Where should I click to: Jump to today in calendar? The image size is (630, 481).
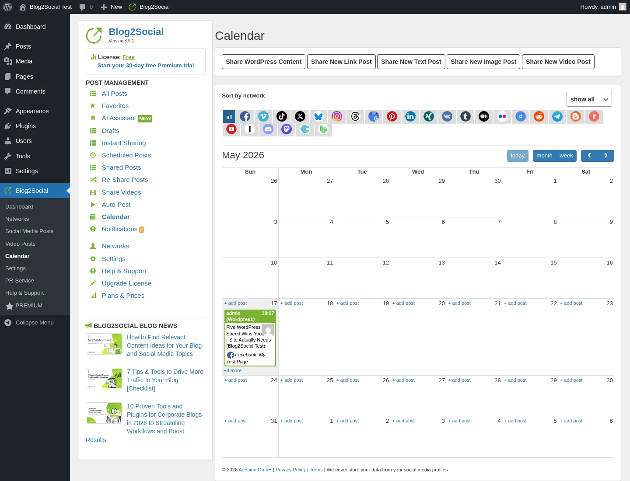518,156
